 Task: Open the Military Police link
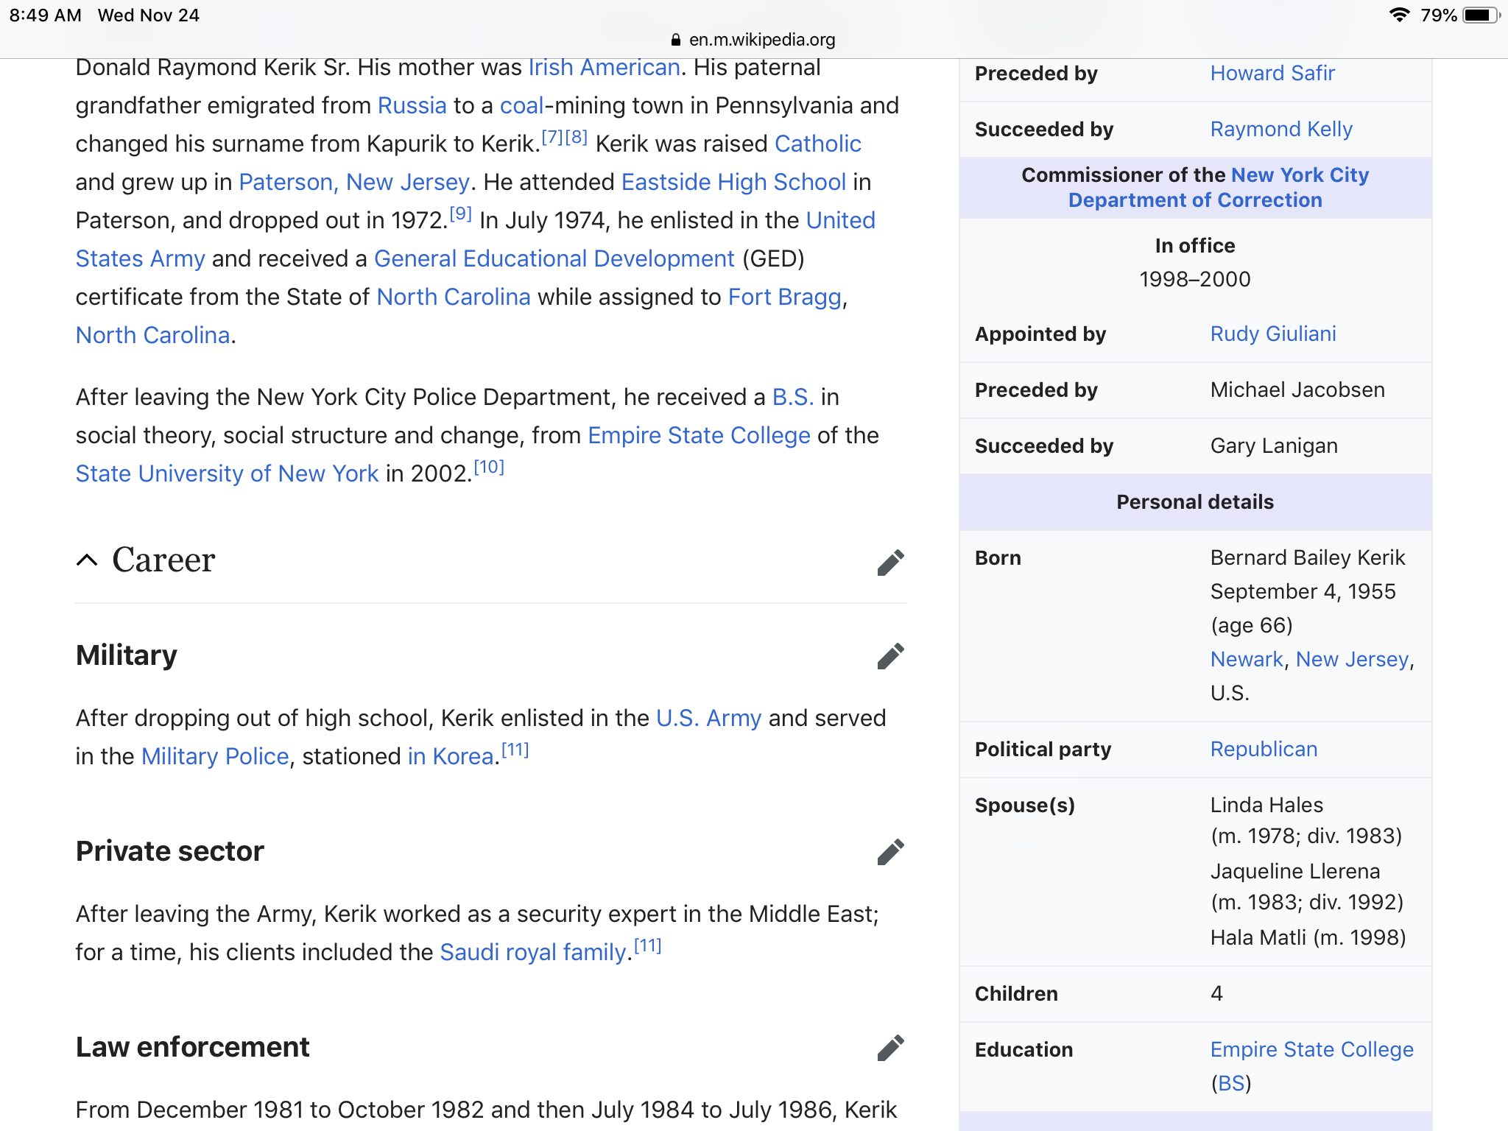tap(215, 756)
